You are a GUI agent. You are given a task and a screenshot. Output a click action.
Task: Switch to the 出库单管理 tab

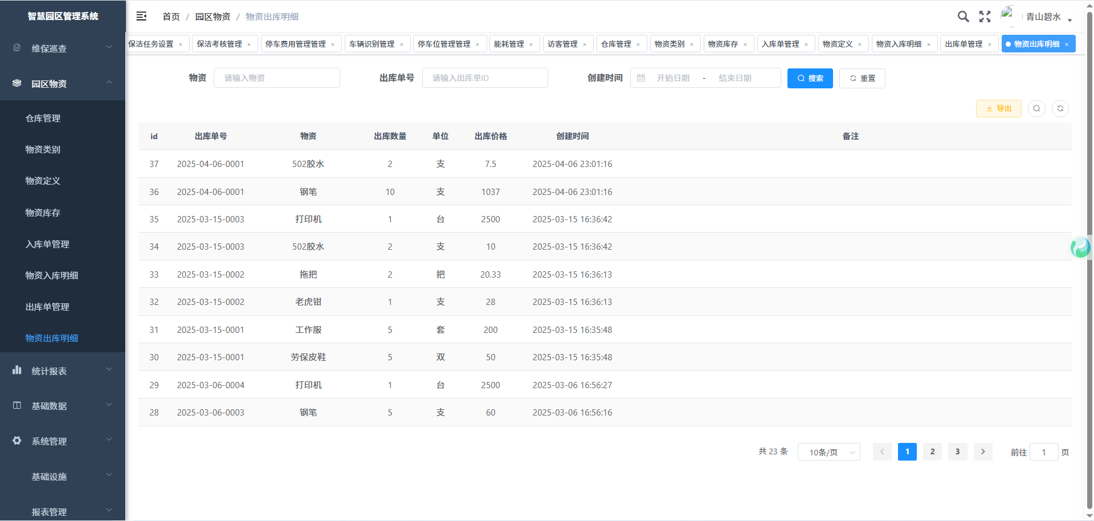[964, 44]
